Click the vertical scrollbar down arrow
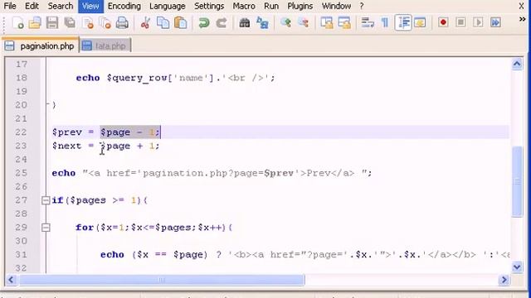The height and width of the screenshot is (298, 531). coord(517,267)
